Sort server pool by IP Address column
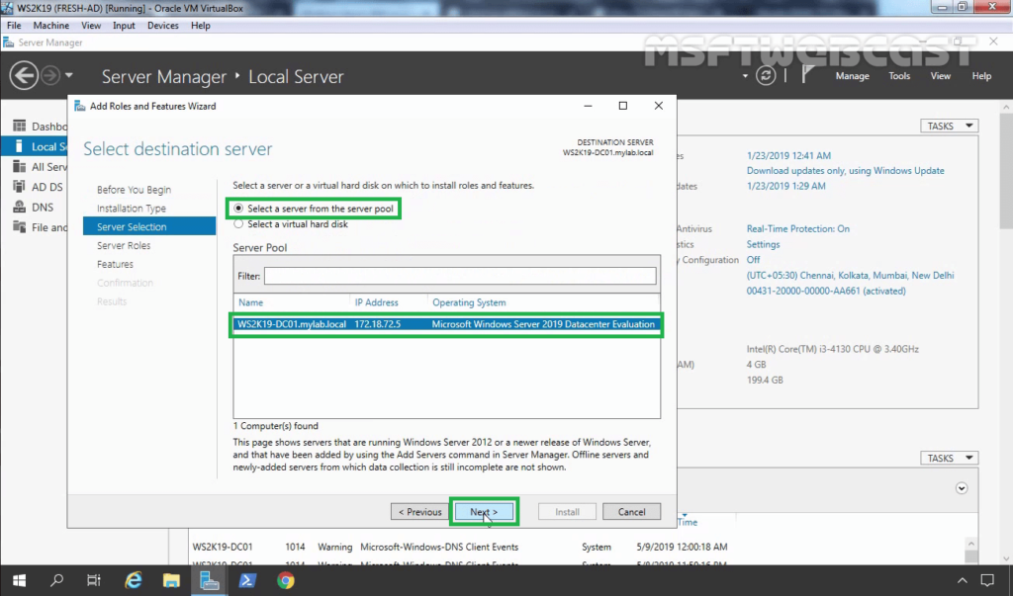The image size is (1013, 596). point(377,302)
